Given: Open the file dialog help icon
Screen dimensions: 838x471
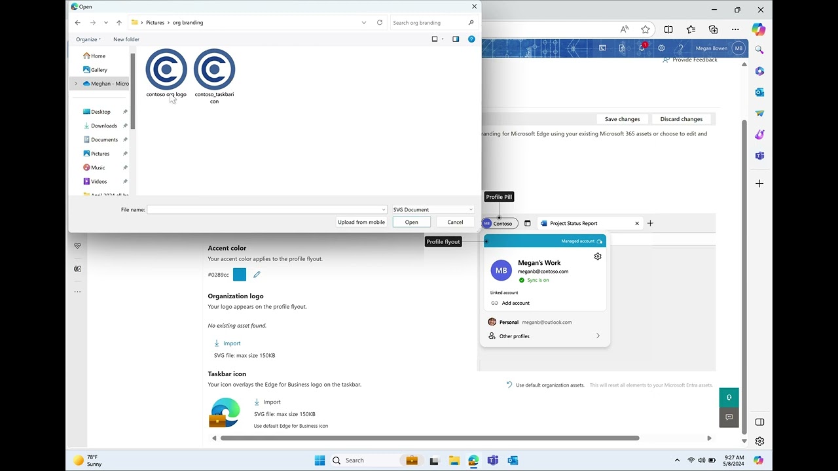Looking at the screenshot, I should click(x=471, y=39).
